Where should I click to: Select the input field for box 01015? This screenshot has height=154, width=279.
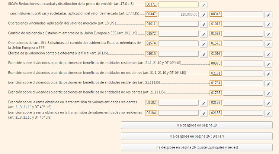[178, 54]
